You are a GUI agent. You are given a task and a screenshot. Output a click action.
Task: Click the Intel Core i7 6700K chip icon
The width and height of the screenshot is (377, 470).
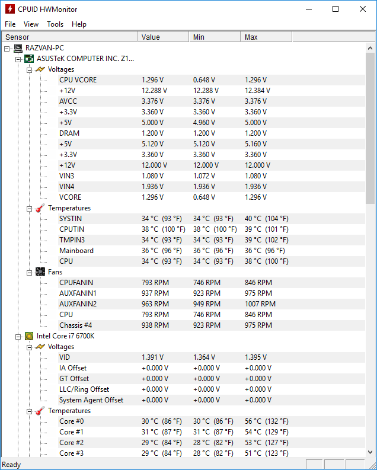coord(29,336)
